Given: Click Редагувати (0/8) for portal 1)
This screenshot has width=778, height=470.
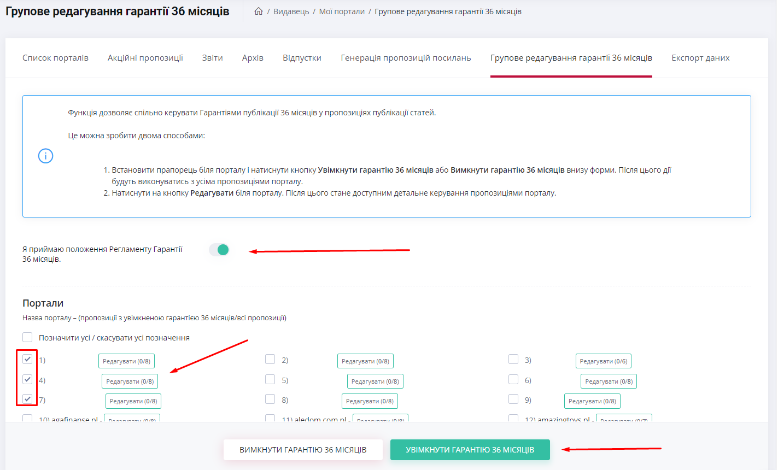Looking at the screenshot, I should 126,361.
